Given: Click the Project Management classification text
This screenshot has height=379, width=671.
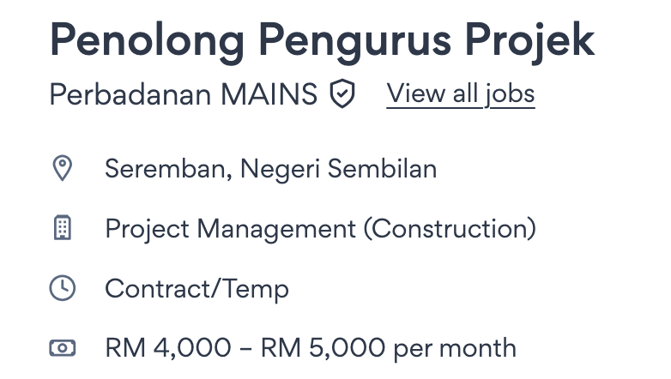Looking at the screenshot, I should pos(230,229).
